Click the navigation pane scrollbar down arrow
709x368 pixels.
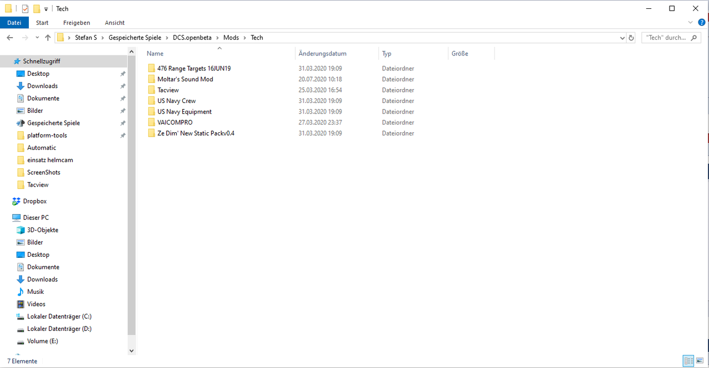click(131, 351)
